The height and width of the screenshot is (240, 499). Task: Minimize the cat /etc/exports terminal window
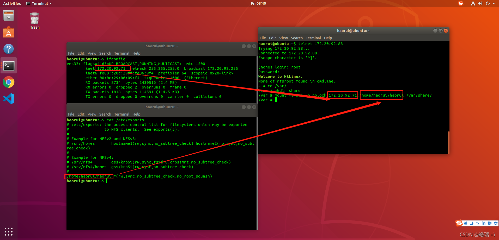(x=244, y=107)
